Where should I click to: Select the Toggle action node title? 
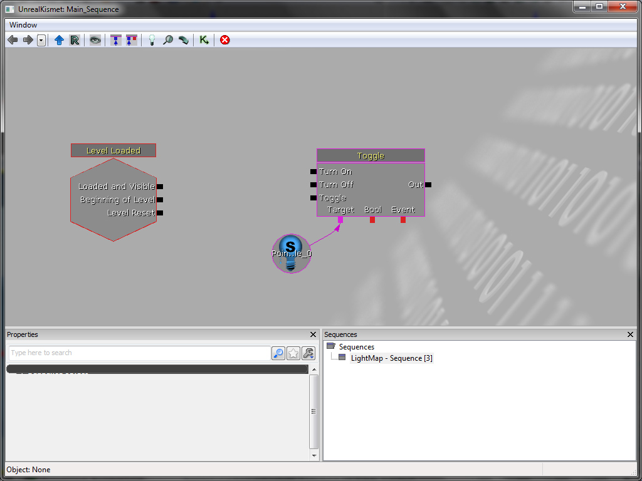[x=371, y=156]
